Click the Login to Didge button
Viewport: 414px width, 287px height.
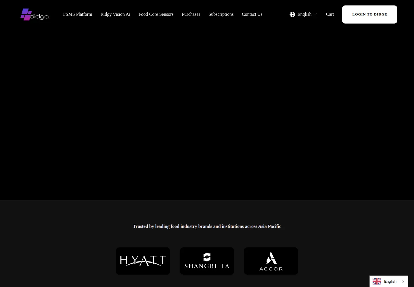tap(370, 14)
